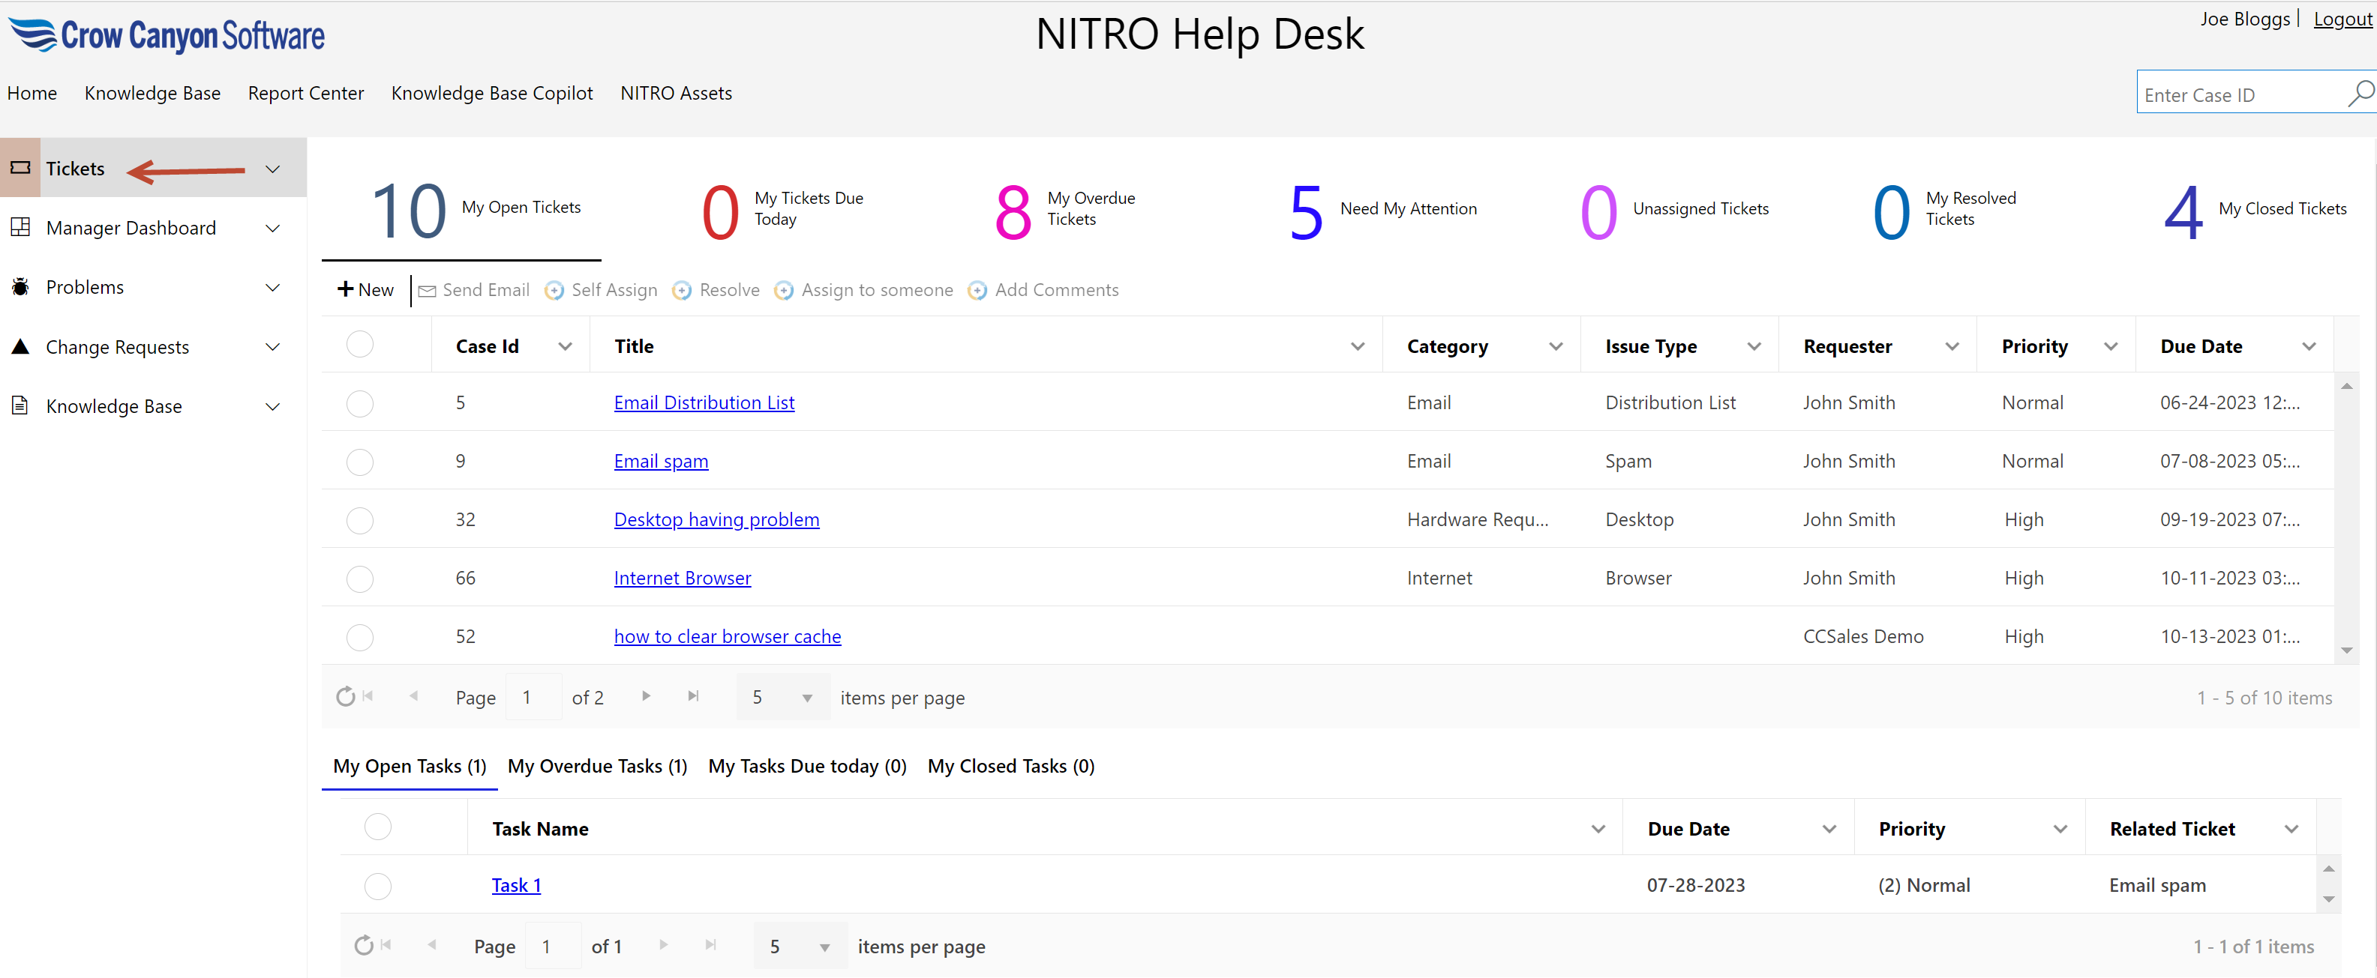
Task: Open tasks items per page dropdown
Action: (x=800, y=946)
